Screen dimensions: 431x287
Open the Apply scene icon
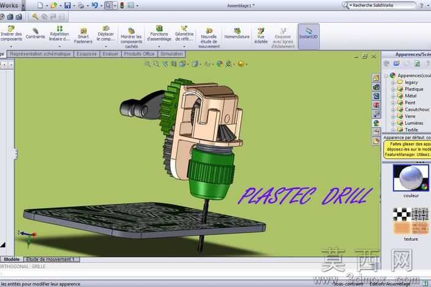[228, 64]
